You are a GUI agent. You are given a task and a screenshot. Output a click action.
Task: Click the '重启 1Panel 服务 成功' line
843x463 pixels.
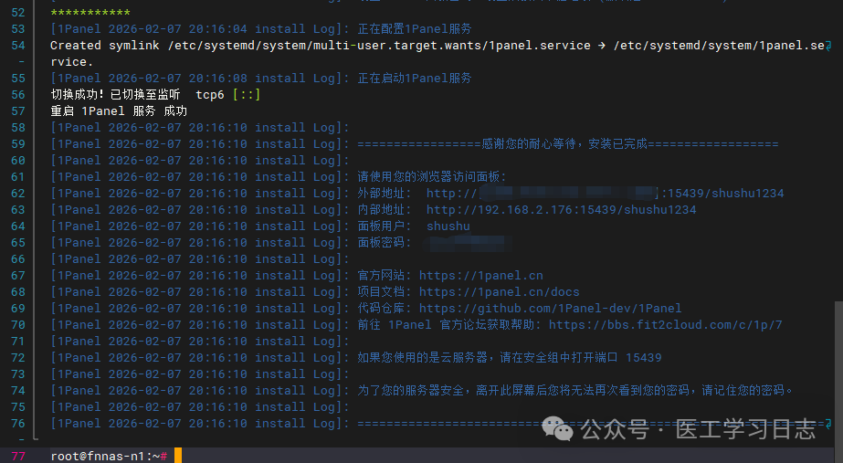pos(119,111)
